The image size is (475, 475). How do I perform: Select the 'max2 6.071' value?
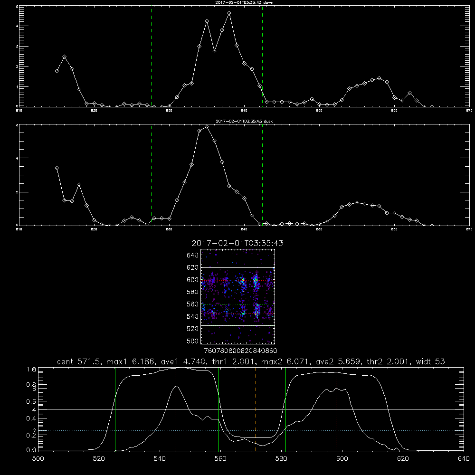coord(285,361)
